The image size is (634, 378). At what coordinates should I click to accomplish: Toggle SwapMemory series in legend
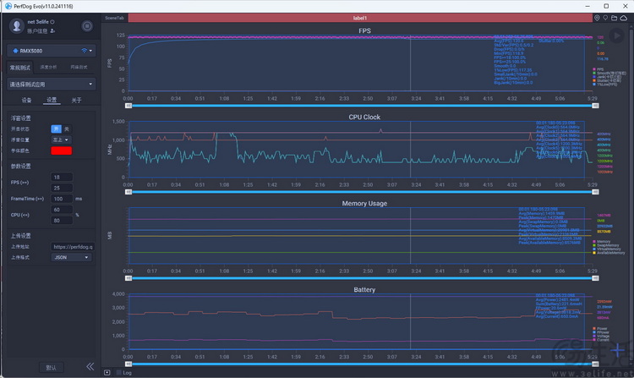coord(606,245)
